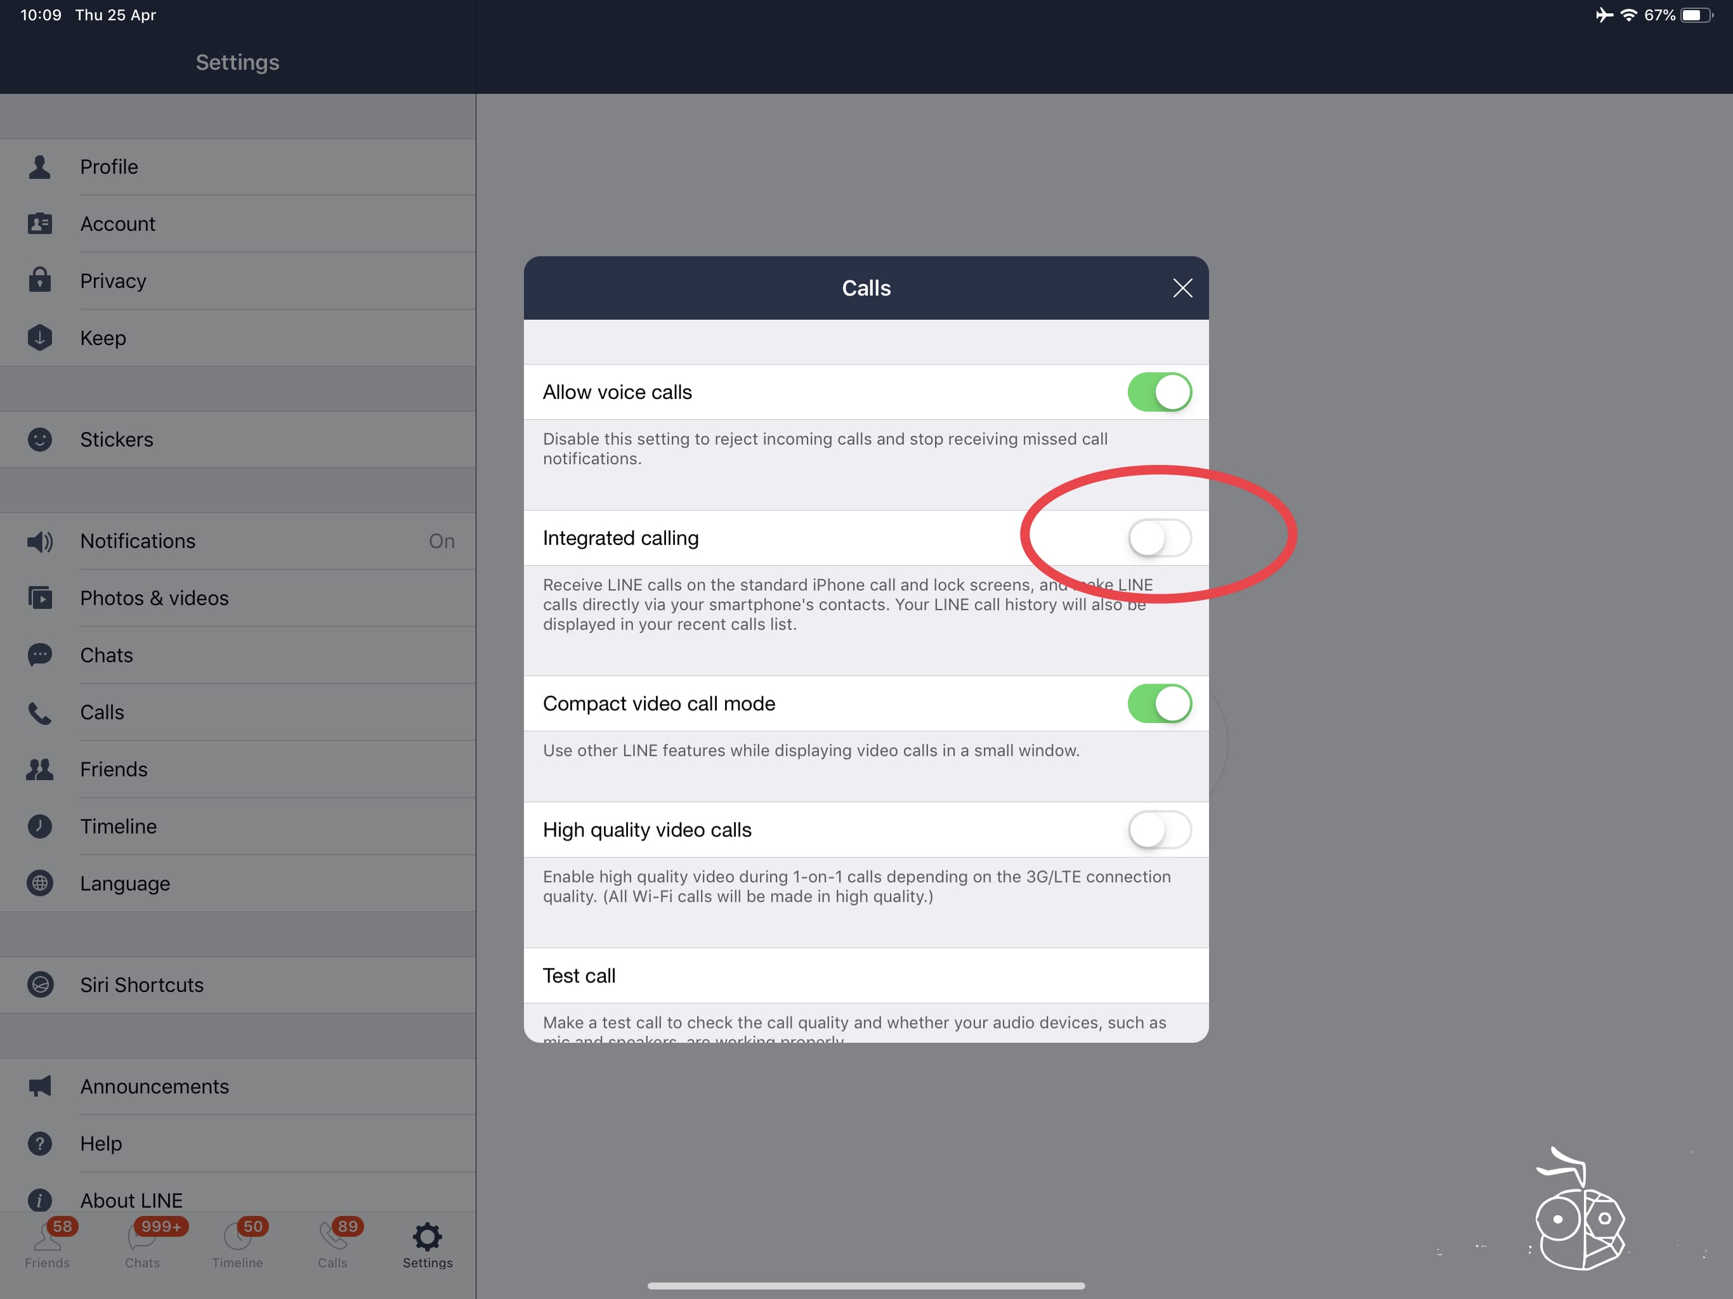Viewport: 1733px width, 1299px height.
Task: Open Keep settings row
Action: [237, 337]
